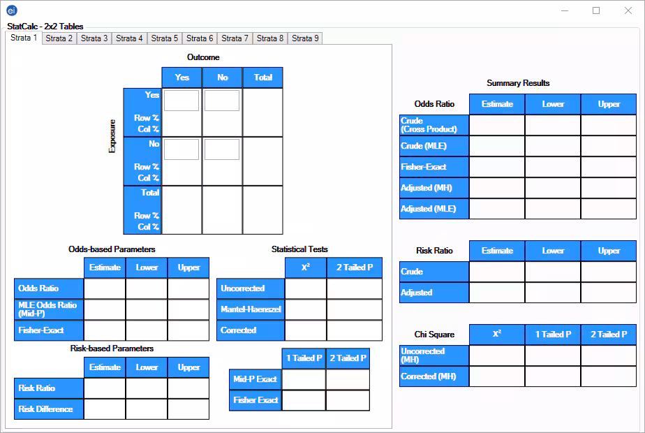Screen dimensions: 645x433
Task: Open the Strata 9 tab
Action: 304,38
